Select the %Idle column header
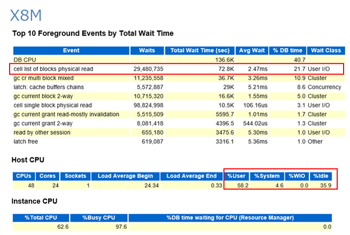Viewport: 350px width, 235px height. pos(322,176)
